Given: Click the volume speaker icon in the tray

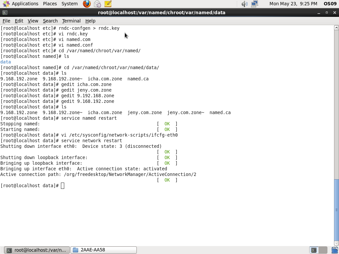Looking at the screenshot, I should click(x=244, y=4).
